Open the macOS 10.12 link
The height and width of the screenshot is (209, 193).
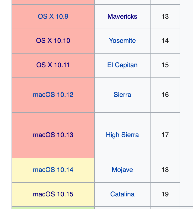[53, 95]
